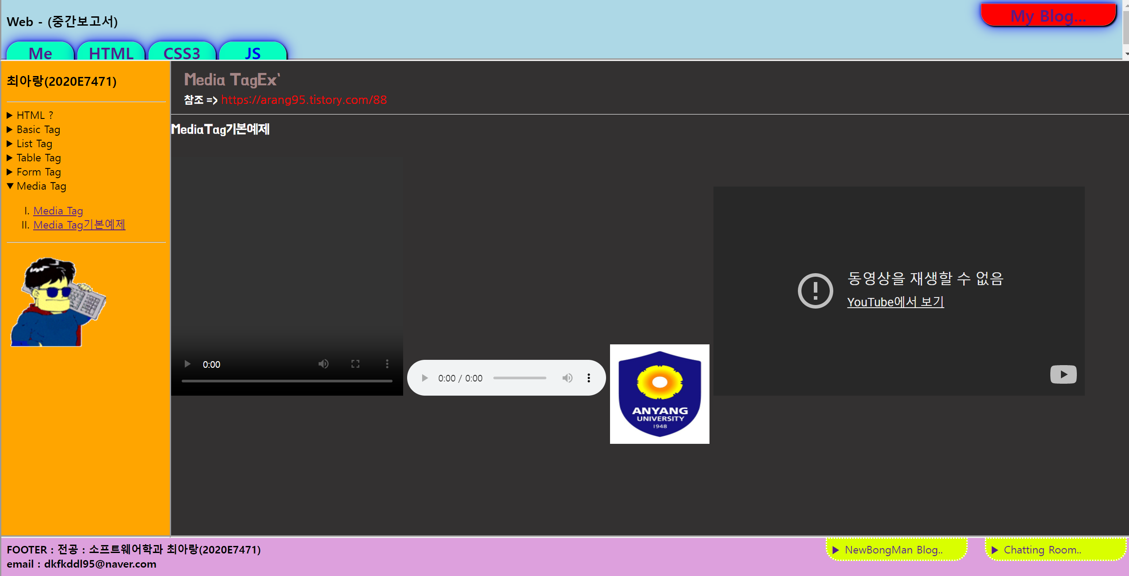Enter fullscreen on the video player
The image size is (1129, 576).
point(355,364)
